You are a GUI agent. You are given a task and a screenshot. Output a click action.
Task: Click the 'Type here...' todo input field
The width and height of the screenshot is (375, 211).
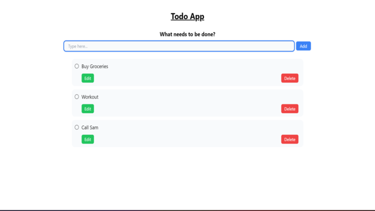click(x=179, y=46)
